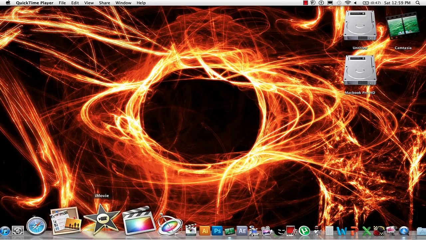
Task: Open the checkered-flag app in the dock
Action: pos(379,230)
